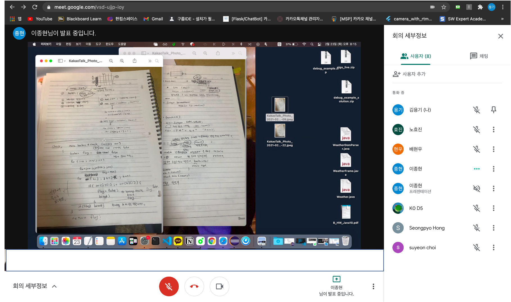Switch to the 채팅 tab
The width and height of the screenshot is (511, 302).
click(x=479, y=56)
